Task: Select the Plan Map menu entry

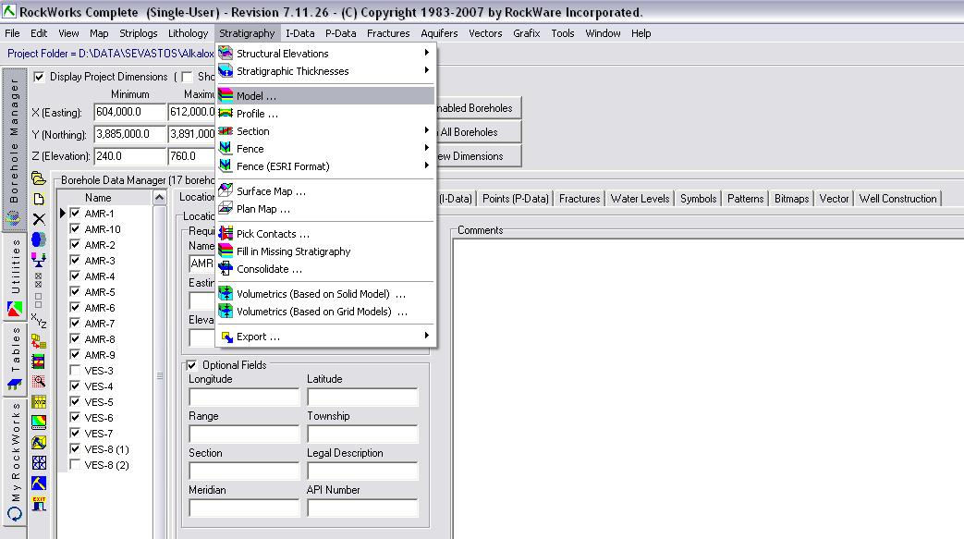Action: 326,209
